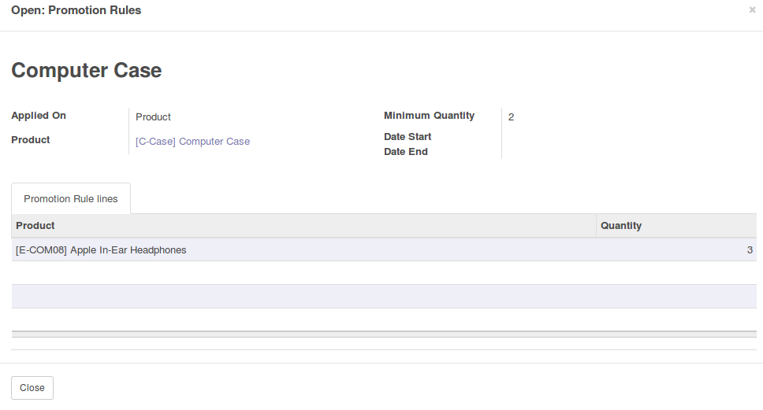Select the Apple In-Ear Headphones row

pos(384,249)
